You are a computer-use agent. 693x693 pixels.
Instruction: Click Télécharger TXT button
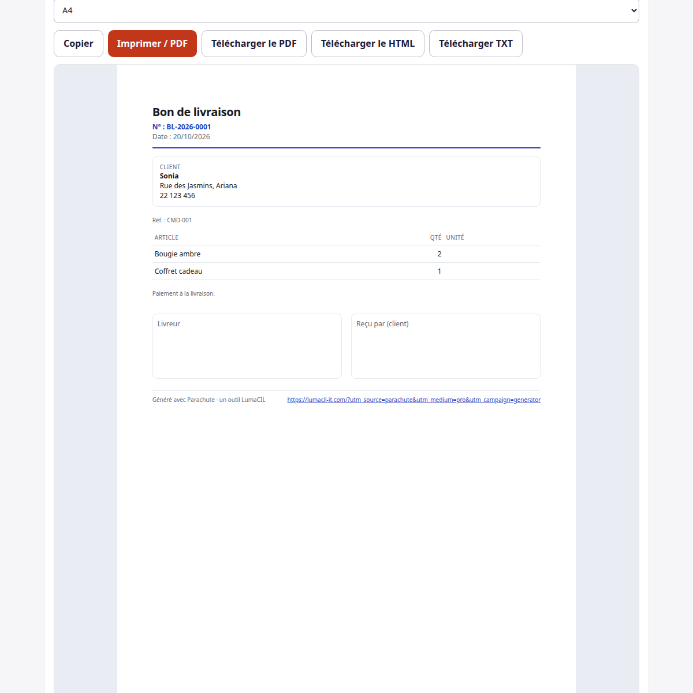476,44
